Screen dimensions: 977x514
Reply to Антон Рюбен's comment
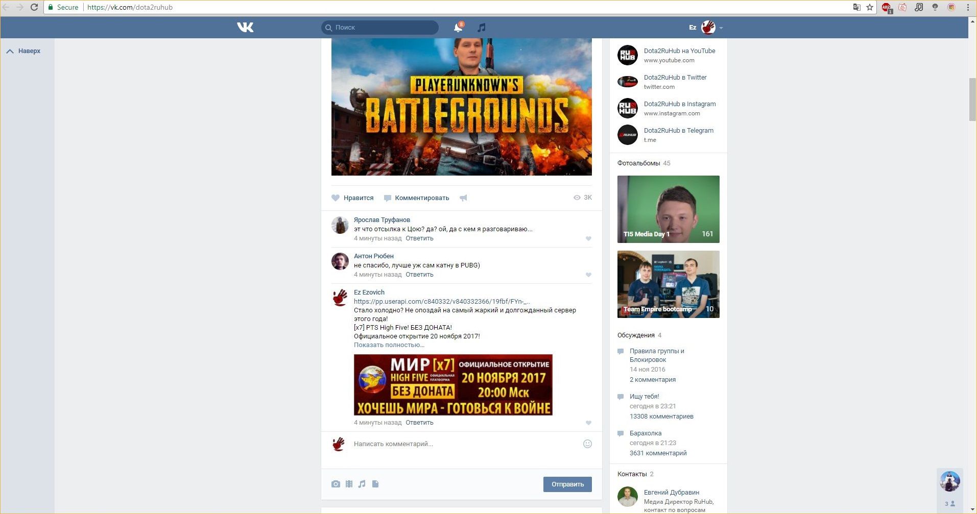pyautogui.click(x=419, y=275)
